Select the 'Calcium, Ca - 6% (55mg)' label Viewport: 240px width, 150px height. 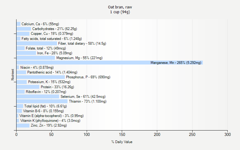pyautogui.click(x=40, y=24)
